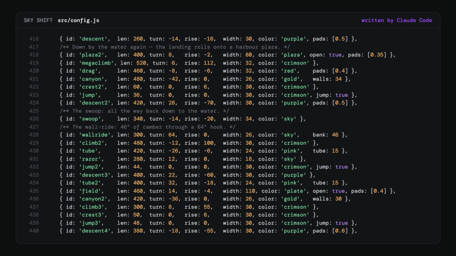
Task: Click the 'megaclimb' id string
Action: (96, 63)
